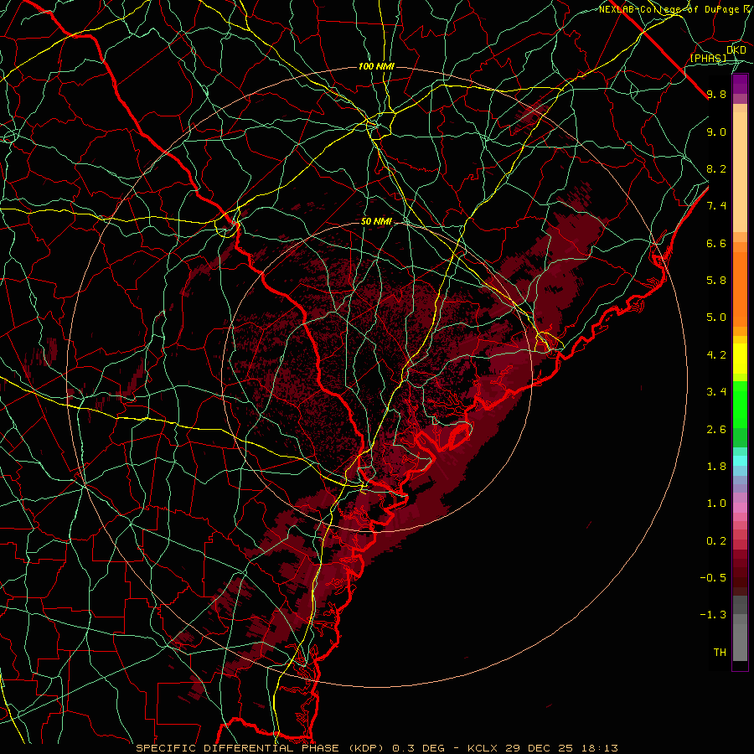Pick the cyan color bar segment
The image size is (754, 754).
740,461
